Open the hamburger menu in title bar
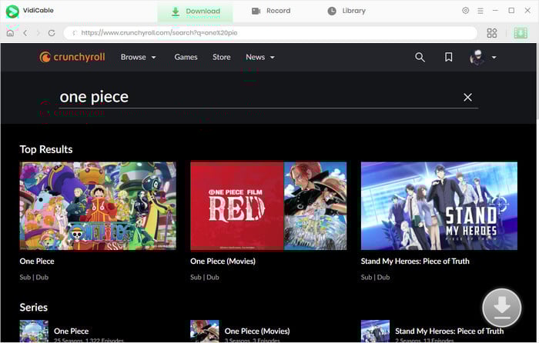 [480, 11]
